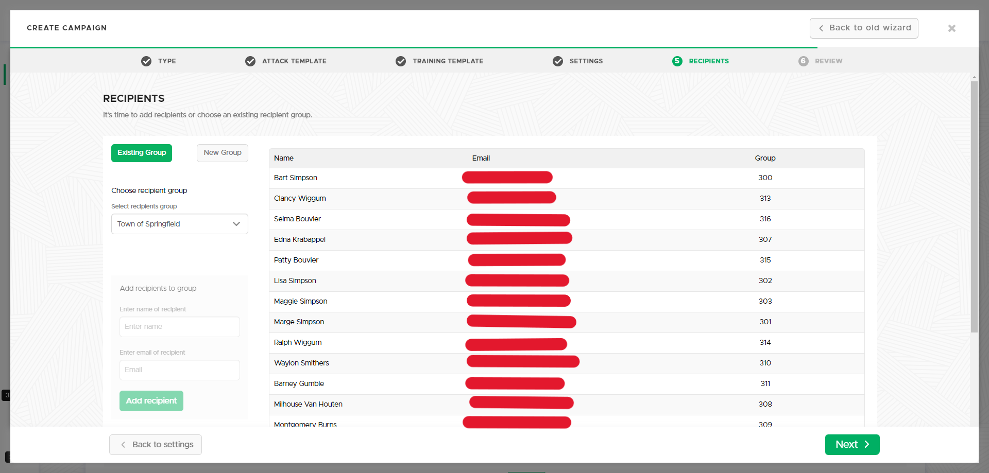Screen dimensions: 989x473
Task: Go to the Training Template step
Action: (448, 61)
